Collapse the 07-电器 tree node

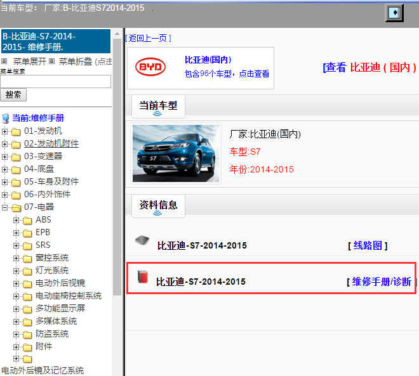5,207
